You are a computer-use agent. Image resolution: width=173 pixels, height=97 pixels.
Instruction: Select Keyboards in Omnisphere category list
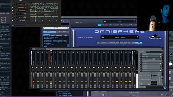47,43
